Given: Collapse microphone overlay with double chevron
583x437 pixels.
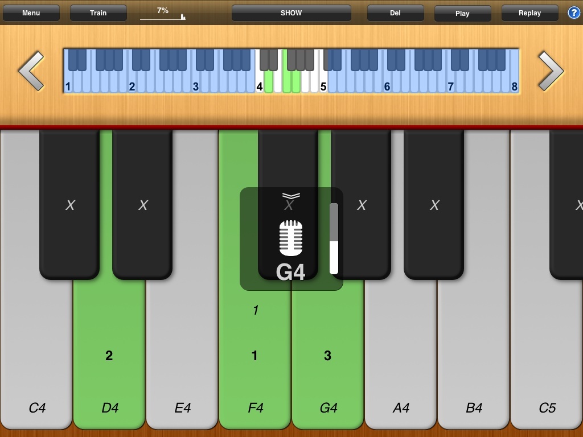Looking at the screenshot, I should click(x=291, y=196).
